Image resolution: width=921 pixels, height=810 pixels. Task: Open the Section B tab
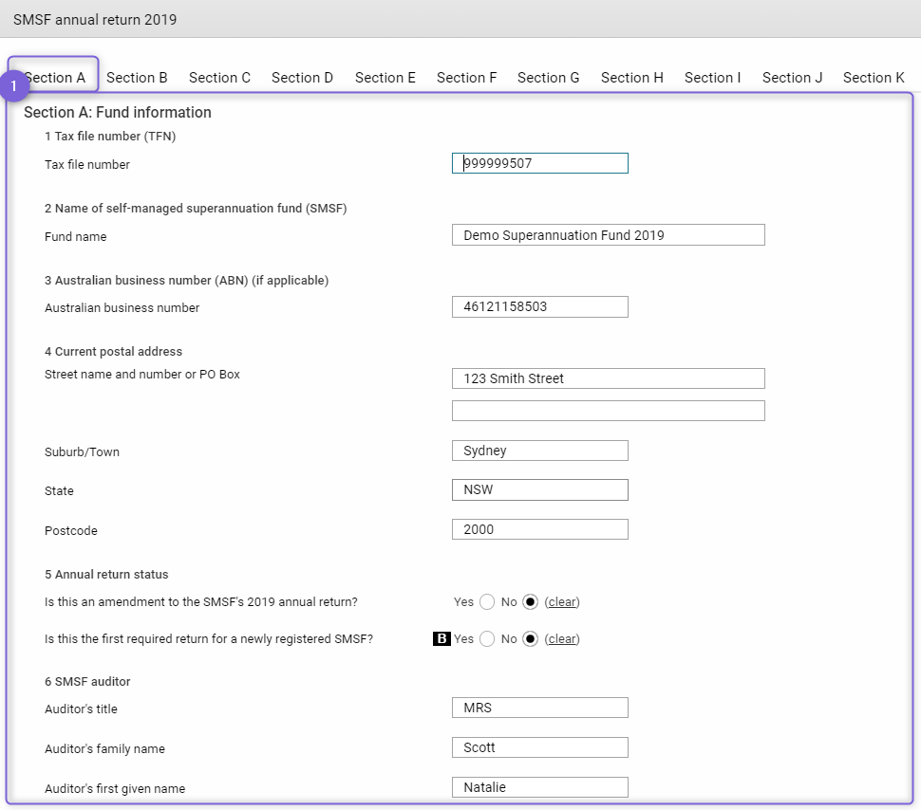(137, 78)
